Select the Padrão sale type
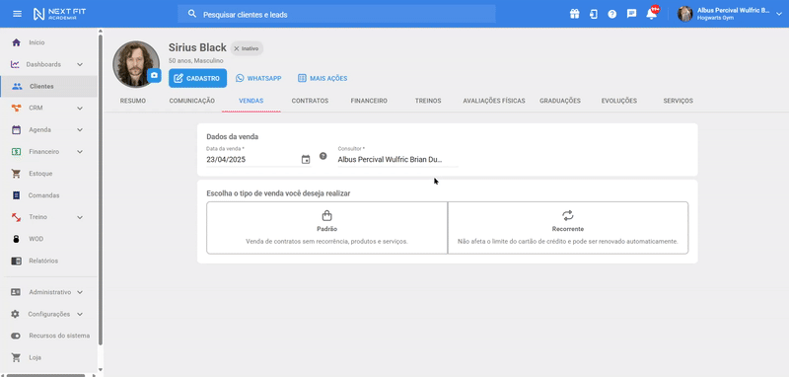 (326, 228)
